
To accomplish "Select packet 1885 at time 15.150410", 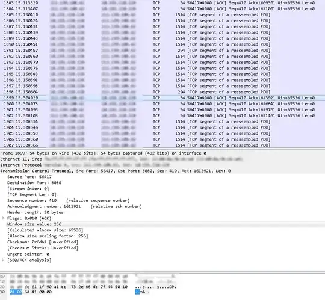I will tap(162, 14).
